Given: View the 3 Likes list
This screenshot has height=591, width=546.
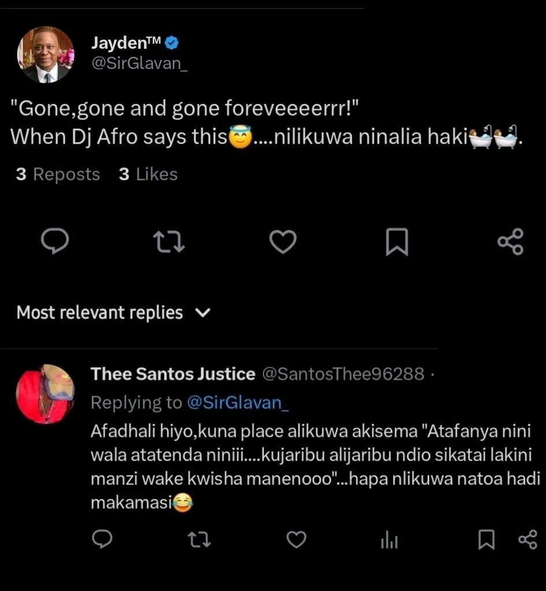Looking at the screenshot, I should 148,174.
